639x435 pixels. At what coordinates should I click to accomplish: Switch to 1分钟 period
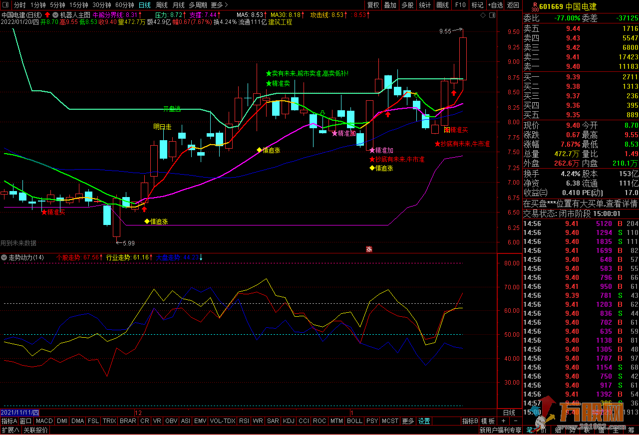tap(38, 5)
